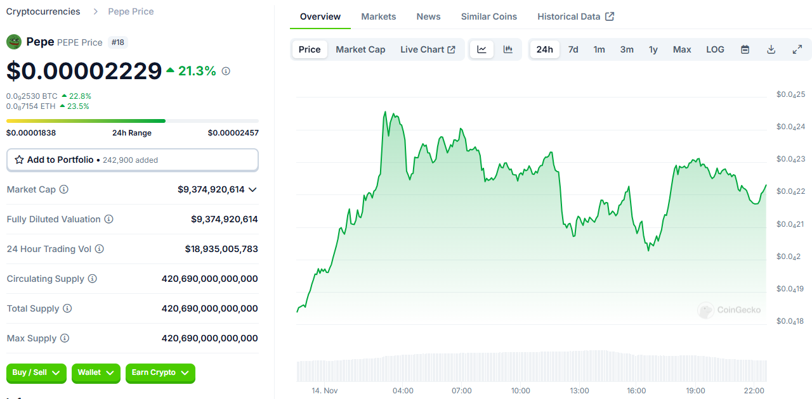Click the Pepe Price breadcrumb
The height and width of the screenshot is (399, 812).
(131, 11)
